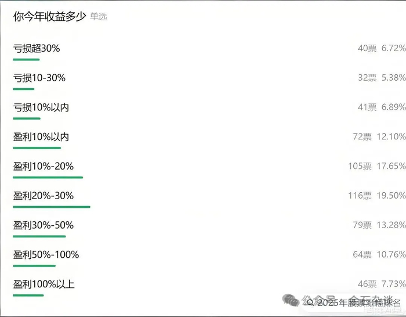Select the 亏损超30% poll option
Viewport: 406px width, 317px height.
[37, 49]
